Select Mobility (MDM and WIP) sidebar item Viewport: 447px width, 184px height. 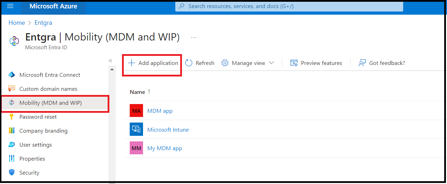(x=55, y=103)
